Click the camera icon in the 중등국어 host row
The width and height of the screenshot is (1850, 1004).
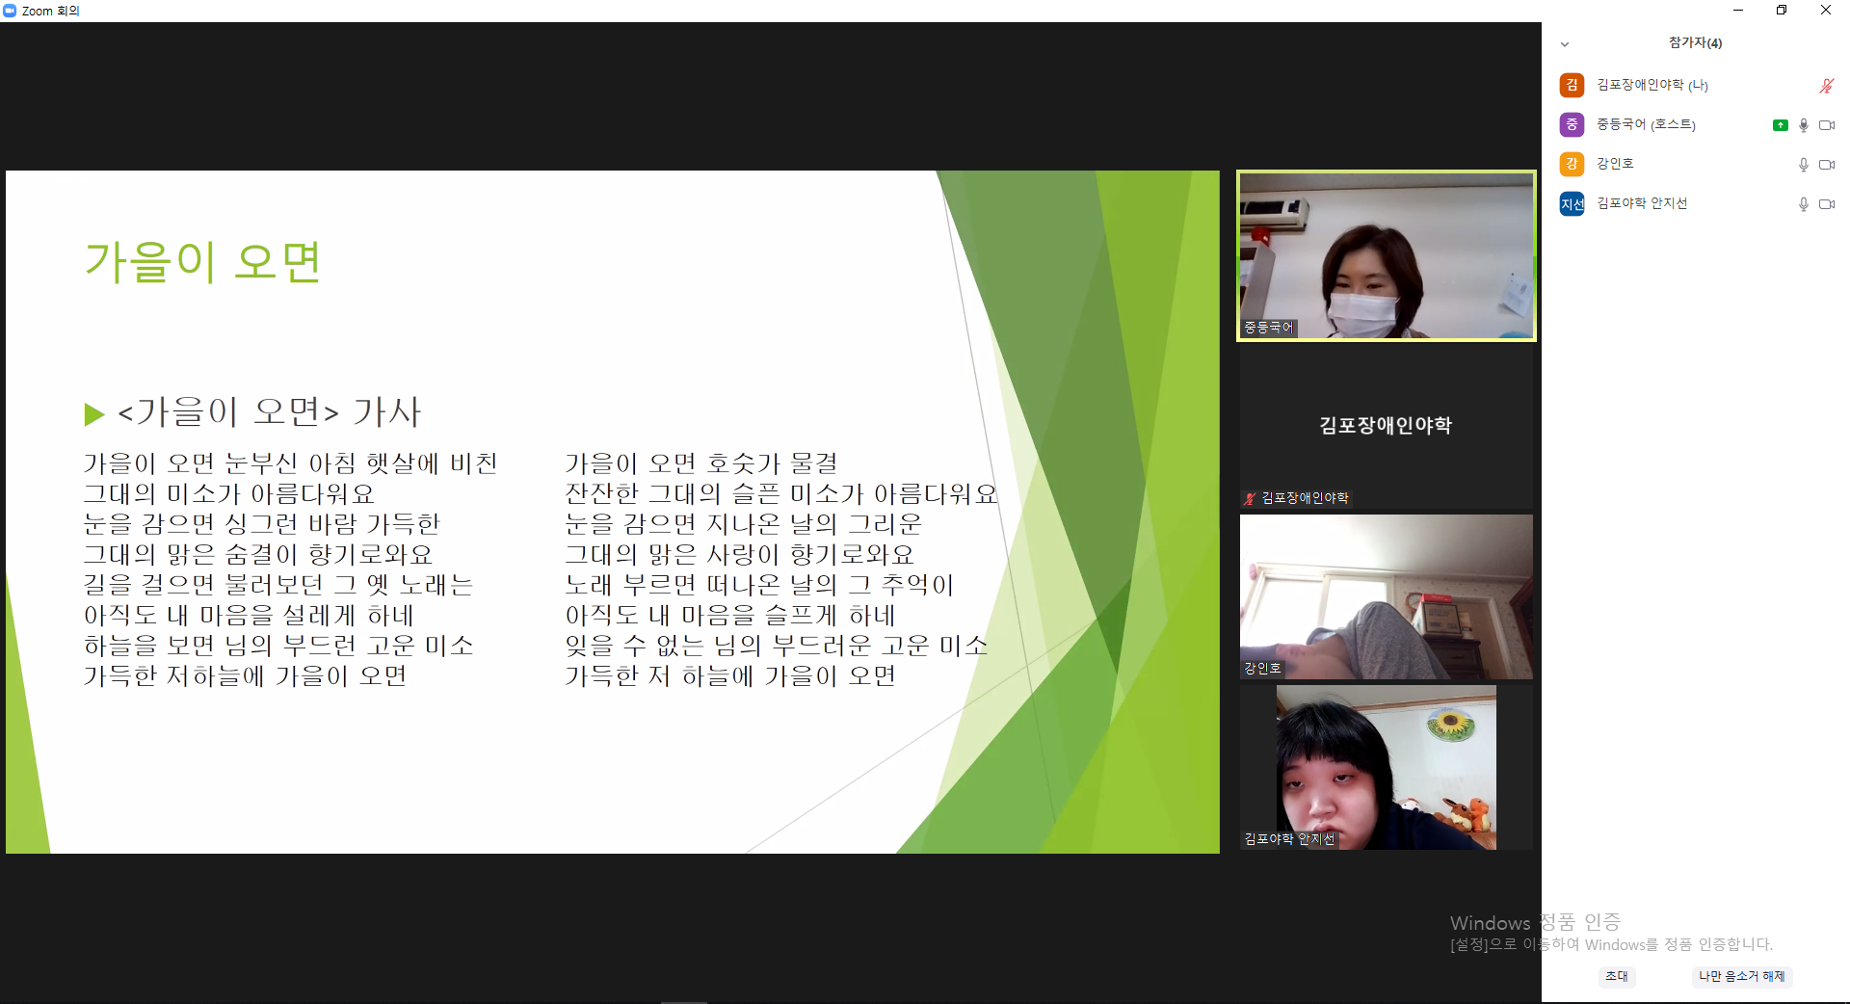coord(1826,125)
